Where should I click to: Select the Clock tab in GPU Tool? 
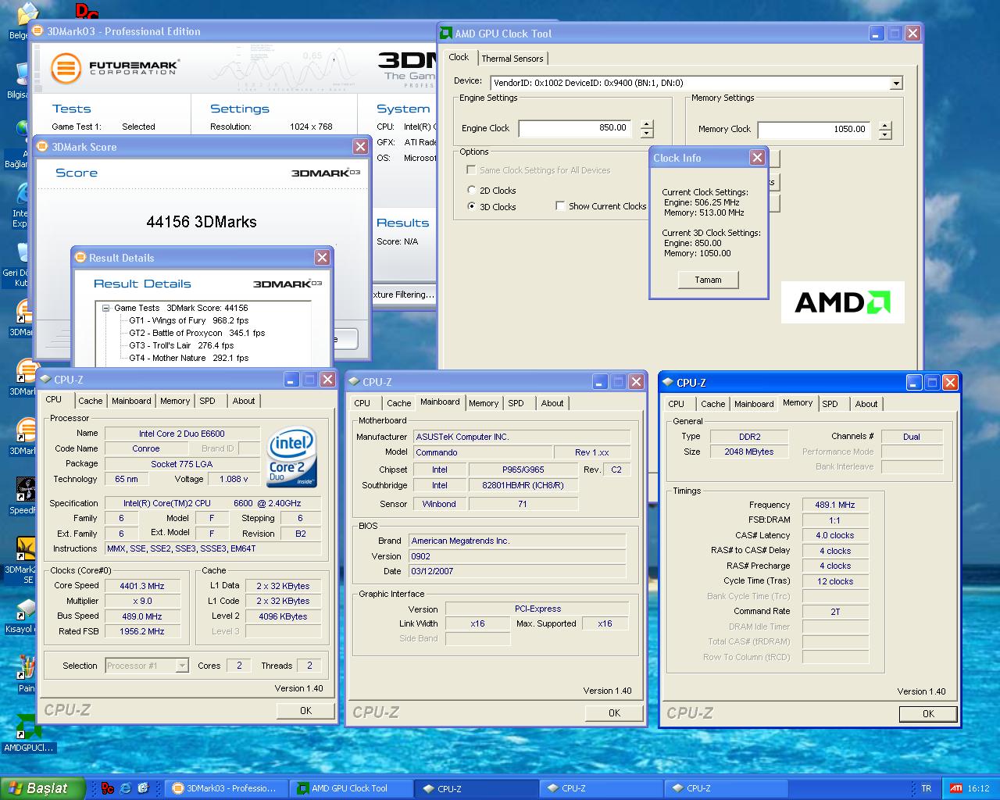(x=459, y=57)
